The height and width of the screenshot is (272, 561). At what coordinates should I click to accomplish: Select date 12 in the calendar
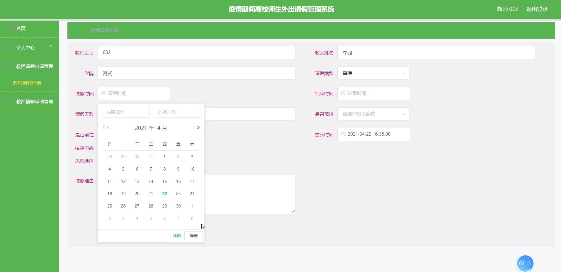click(x=123, y=181)
